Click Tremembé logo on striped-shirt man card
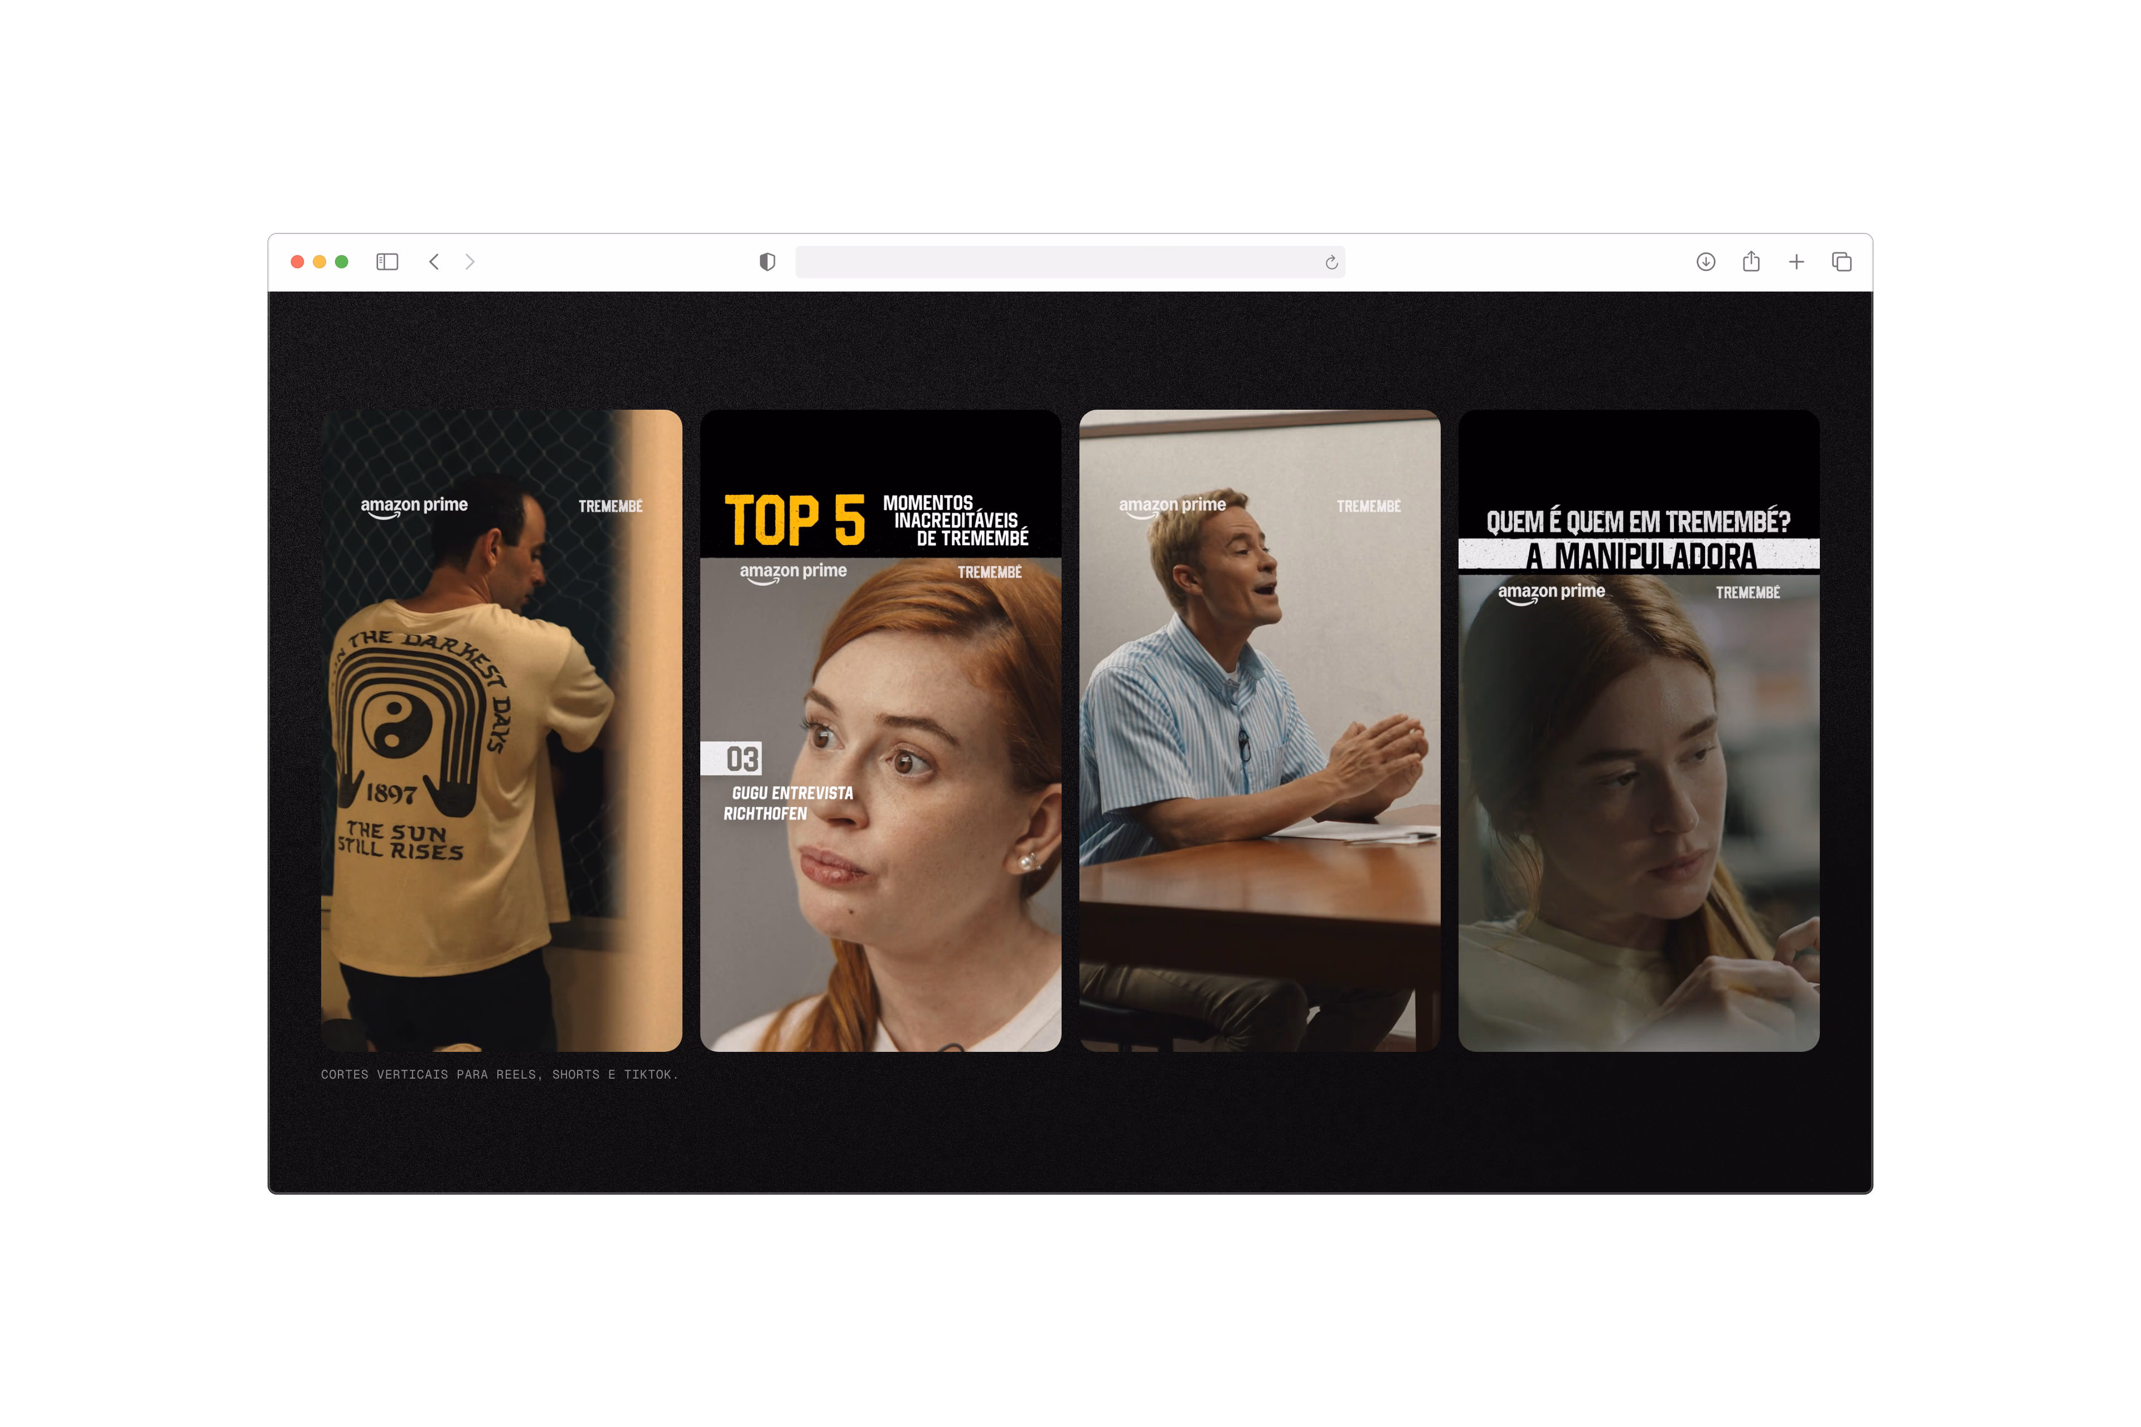 pos(1369,506)
